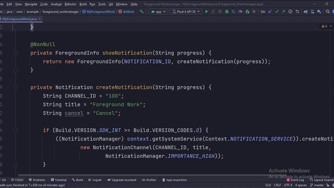Open the Navigate menu
Viewport: 334px width, 188px height.
coord(31,4)
